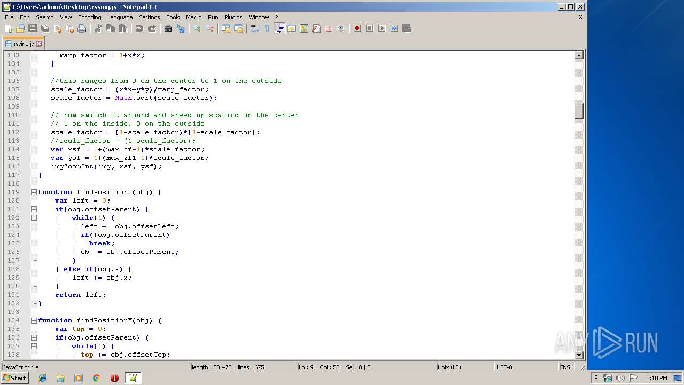Image resolution: width=684 pixels, height=385 pixels.
Task: Show the Document Map panel icon
Action: click(304, 28)
